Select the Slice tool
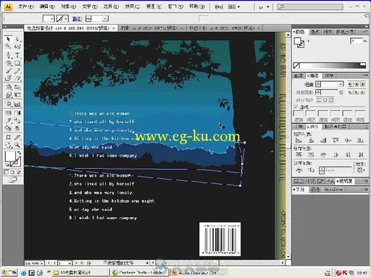The image size is (371, 278). point(17,137)
